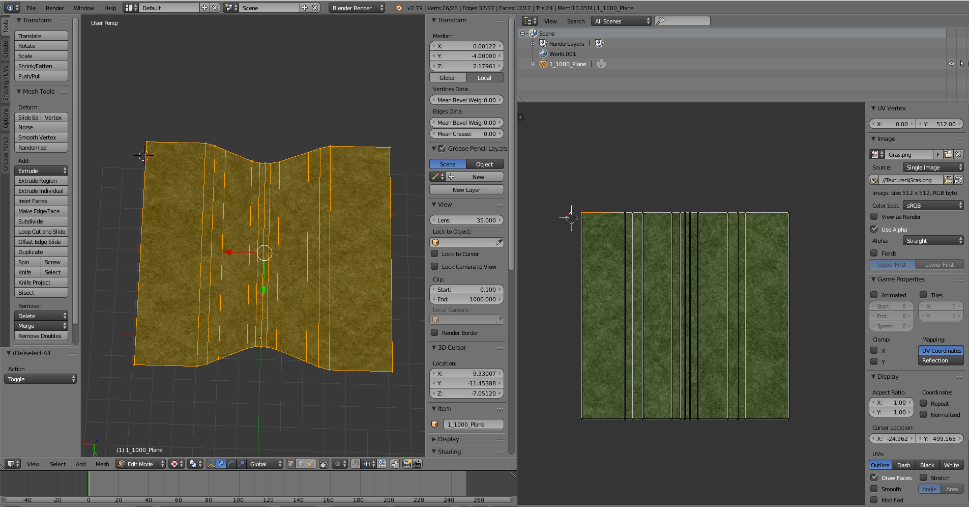Click the limit selection to visible icon
Screen dimensions: 969x507
324,464
